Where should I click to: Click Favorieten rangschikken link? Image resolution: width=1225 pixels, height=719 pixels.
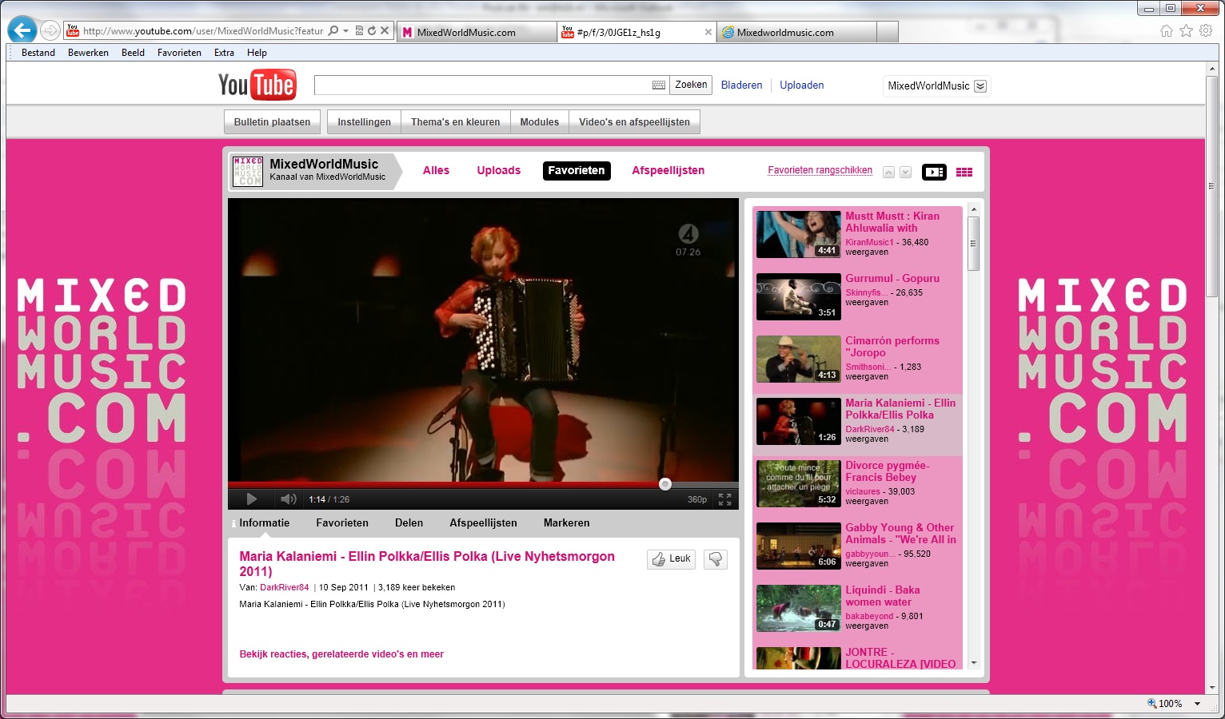coord(820,170)
